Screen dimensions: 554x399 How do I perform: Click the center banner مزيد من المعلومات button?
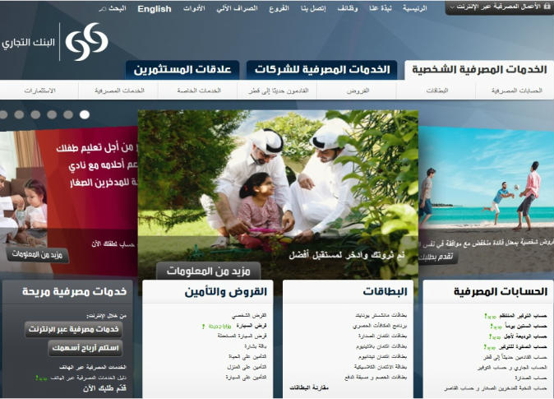[209, 271]
